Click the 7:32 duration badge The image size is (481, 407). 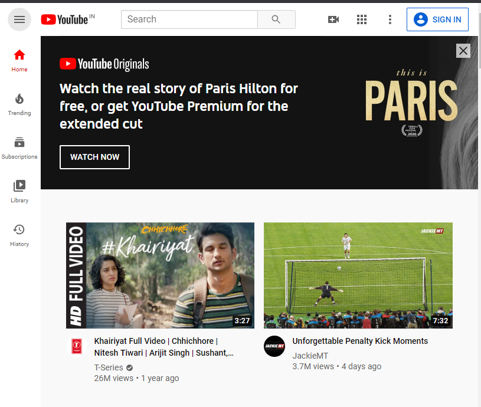coord(440,320)
